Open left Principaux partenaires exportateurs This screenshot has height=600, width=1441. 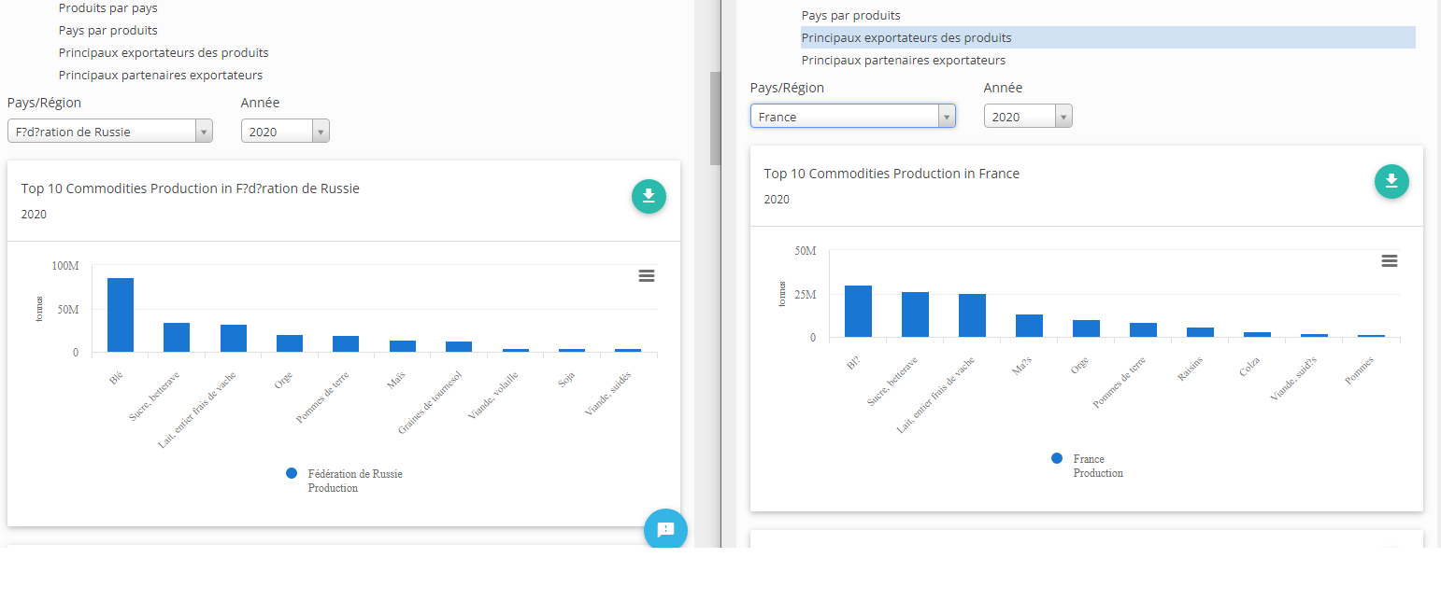[161, 75]
